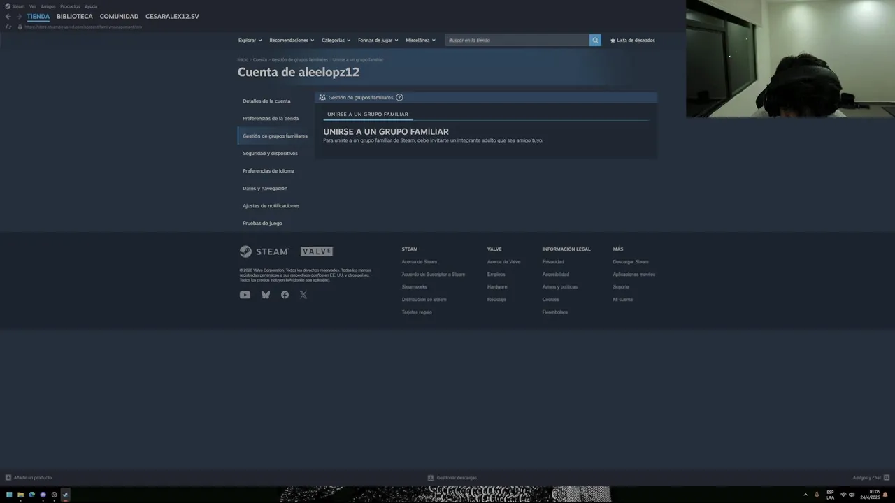Open Preferencias de idioma in sidebar

268,171
